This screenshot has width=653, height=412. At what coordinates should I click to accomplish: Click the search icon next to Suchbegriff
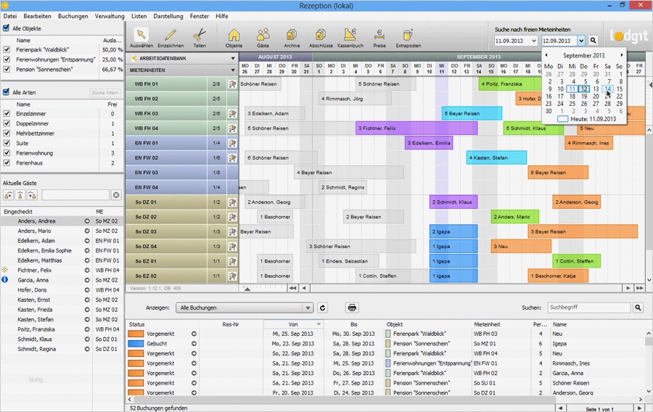coord(638,308)
